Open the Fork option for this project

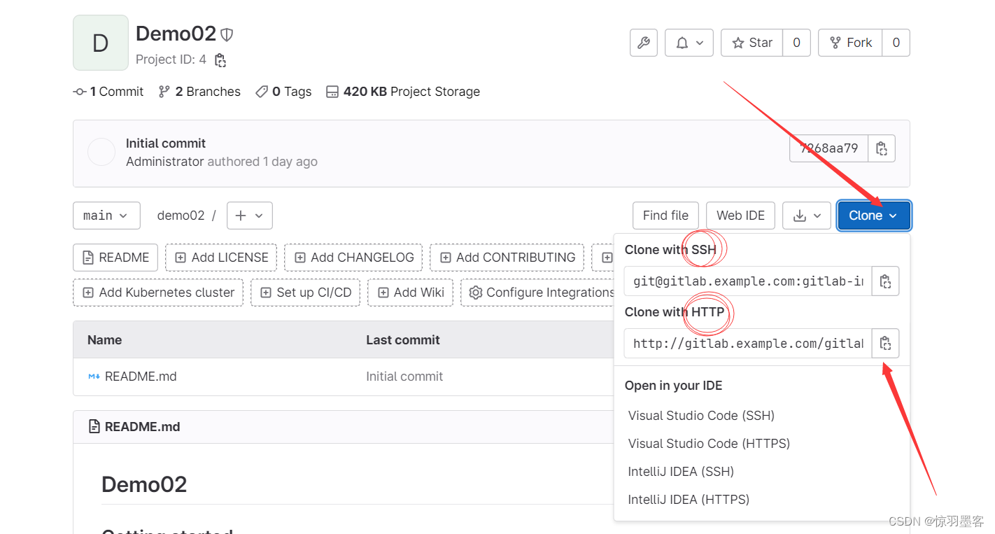(x=849, y=43)
